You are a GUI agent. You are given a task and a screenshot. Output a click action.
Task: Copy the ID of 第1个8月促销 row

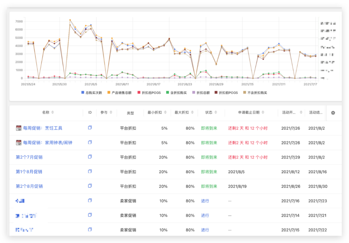(89, 171)
